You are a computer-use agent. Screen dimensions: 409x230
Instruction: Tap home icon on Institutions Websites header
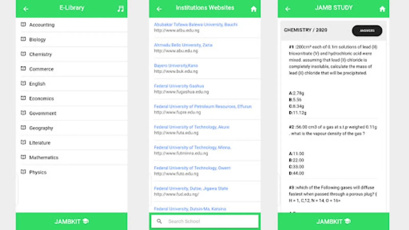[x=254, y=9]
